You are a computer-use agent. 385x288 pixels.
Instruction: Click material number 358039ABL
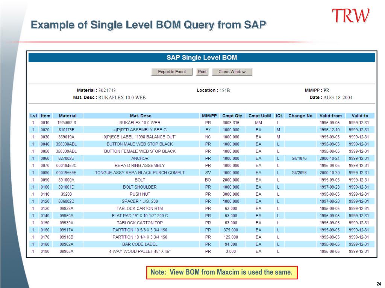coord(66,151)
